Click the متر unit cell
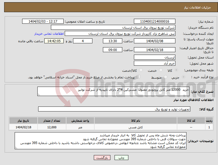Viewport: 218px width, 165px height. 80,127
